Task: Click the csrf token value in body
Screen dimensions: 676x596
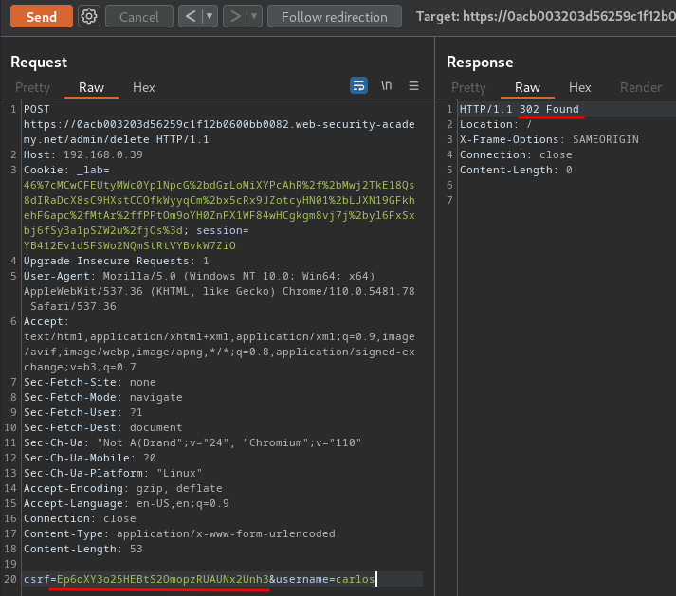Action: click(163, 579)
